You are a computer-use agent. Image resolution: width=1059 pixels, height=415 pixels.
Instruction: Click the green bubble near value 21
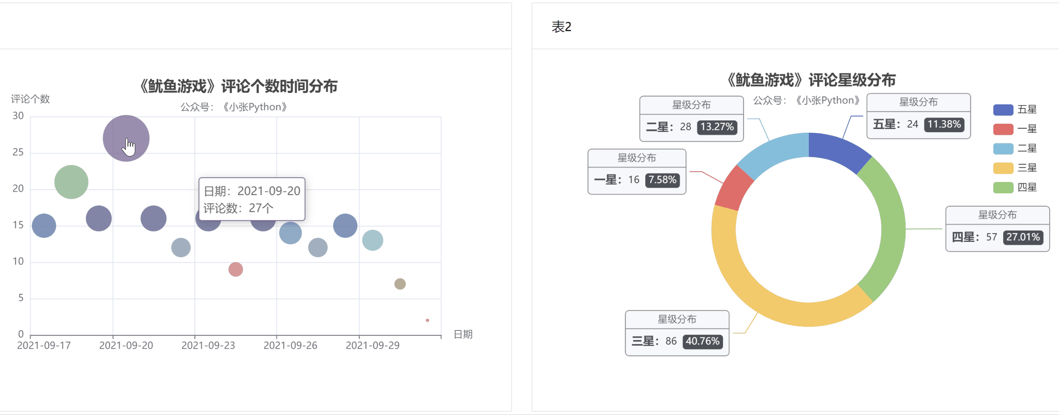tap(71, 182)
